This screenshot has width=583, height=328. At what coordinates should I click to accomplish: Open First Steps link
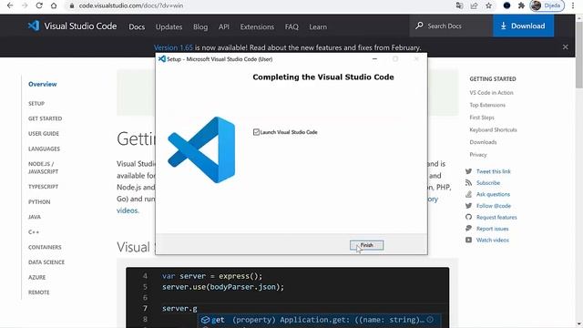[x=482, y=118]
